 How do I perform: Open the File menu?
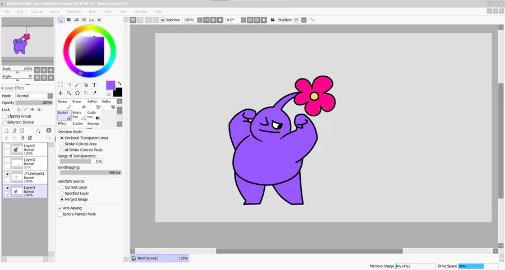(x=7, y=12)
